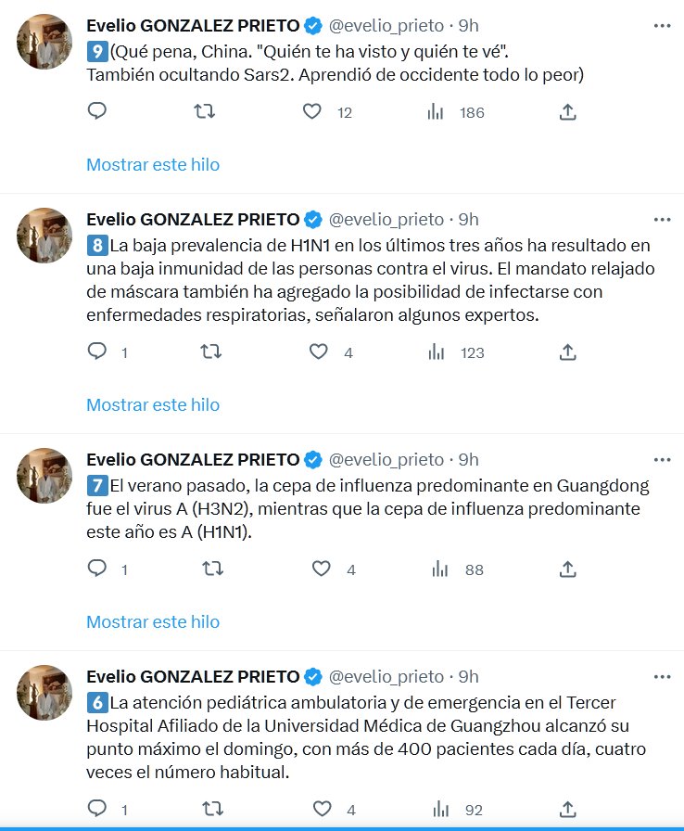Retweet the tweet about China hiding Sars2

pos(205,112)
